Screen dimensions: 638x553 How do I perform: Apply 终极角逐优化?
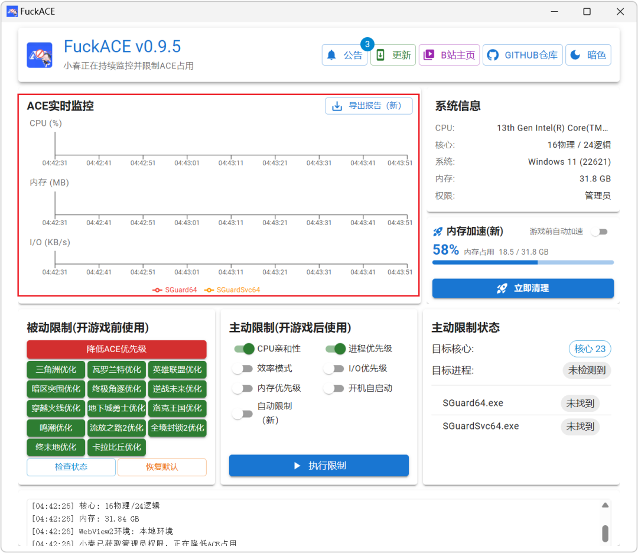pos(116,389)
